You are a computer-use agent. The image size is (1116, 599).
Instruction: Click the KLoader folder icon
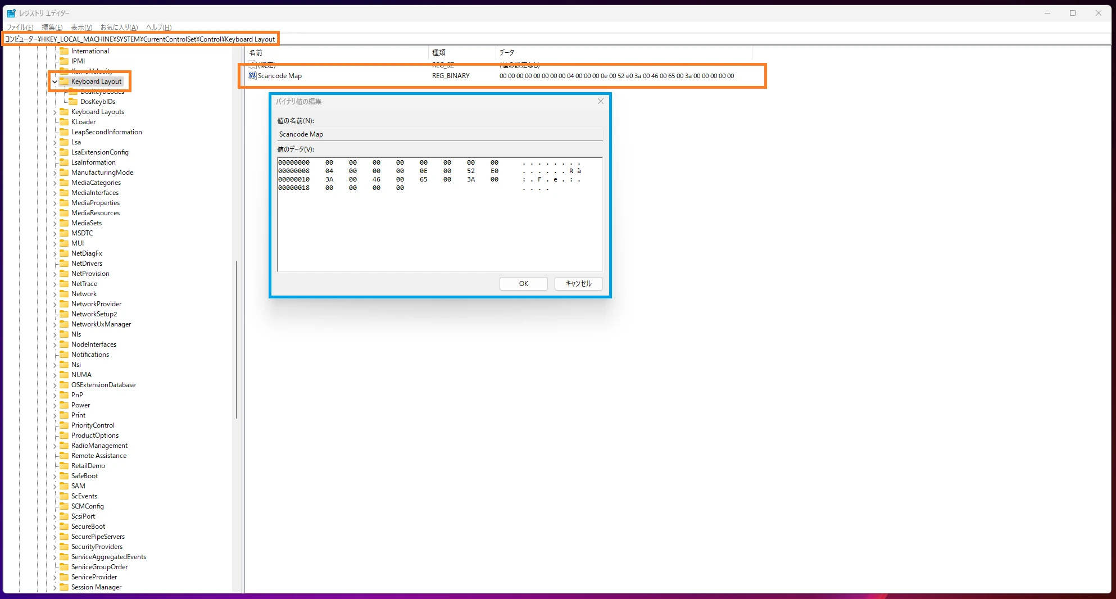(64, 122)
